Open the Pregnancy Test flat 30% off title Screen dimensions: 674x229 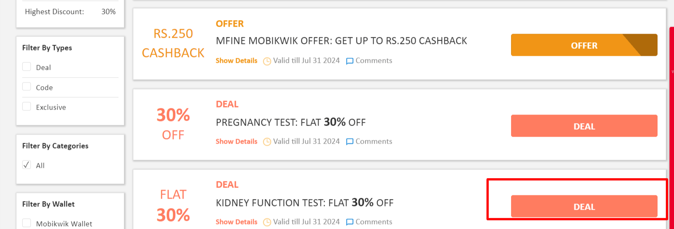tap(291, 122)
